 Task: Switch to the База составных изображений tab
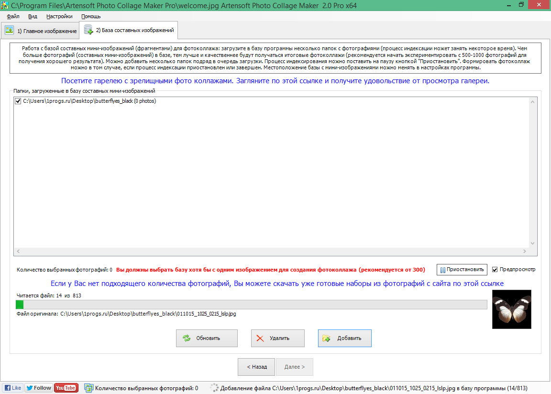click(x=129, y=30)
